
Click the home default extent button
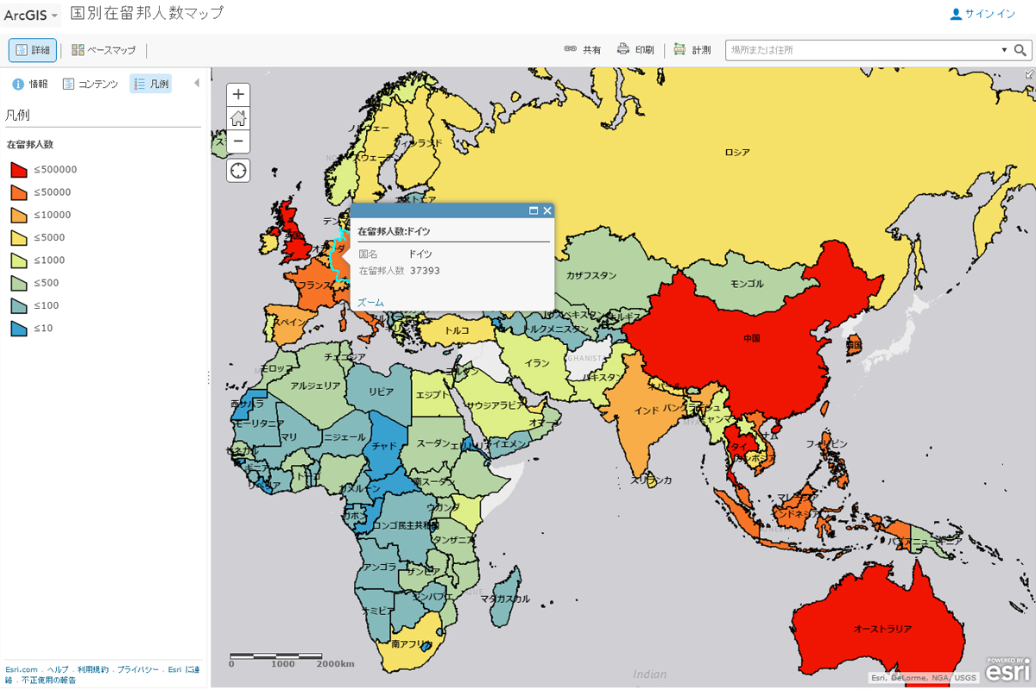click(x=239, y=118)
